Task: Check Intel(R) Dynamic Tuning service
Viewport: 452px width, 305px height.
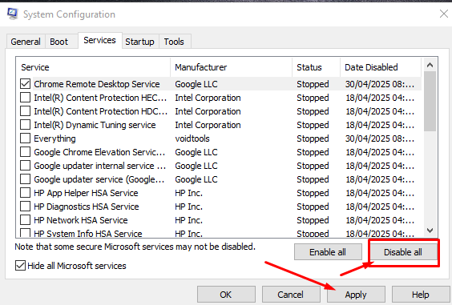Action: coord(25,125)
